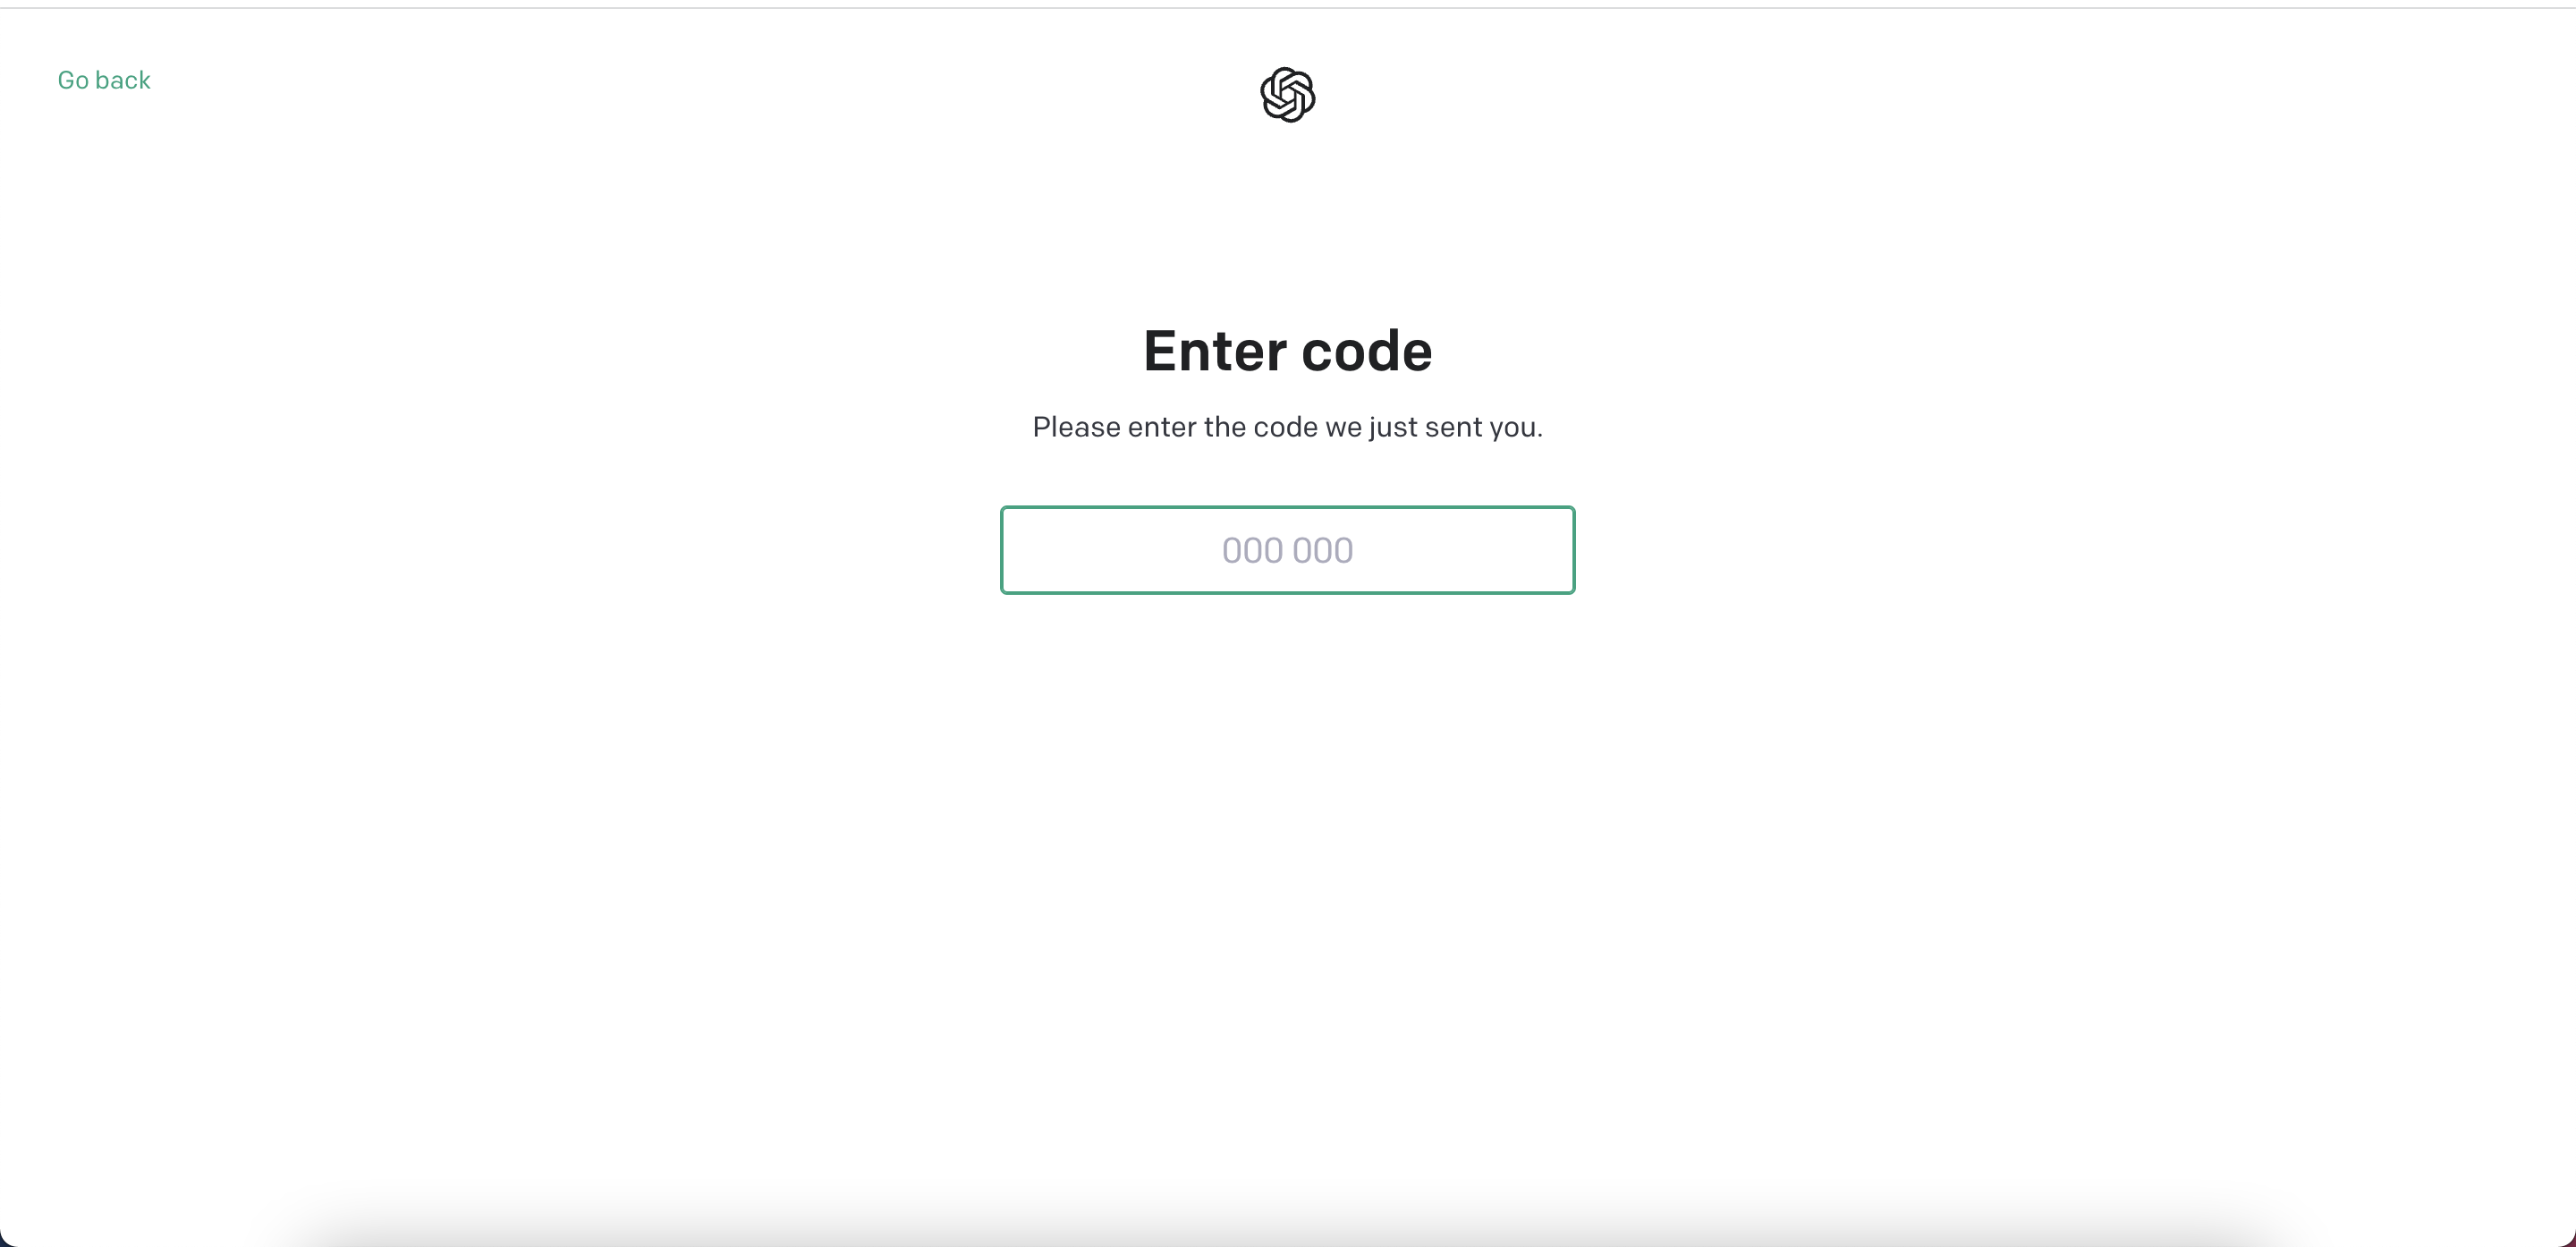Activate the code entry textbox
The image size is (2576, 1247).
point(1287,550)
